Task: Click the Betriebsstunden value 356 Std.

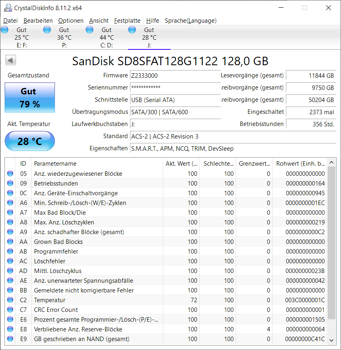Action: coord(311,124)
